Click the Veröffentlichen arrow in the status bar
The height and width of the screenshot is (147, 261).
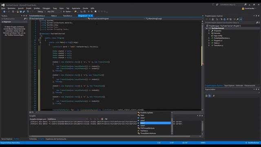click(246, 143)
